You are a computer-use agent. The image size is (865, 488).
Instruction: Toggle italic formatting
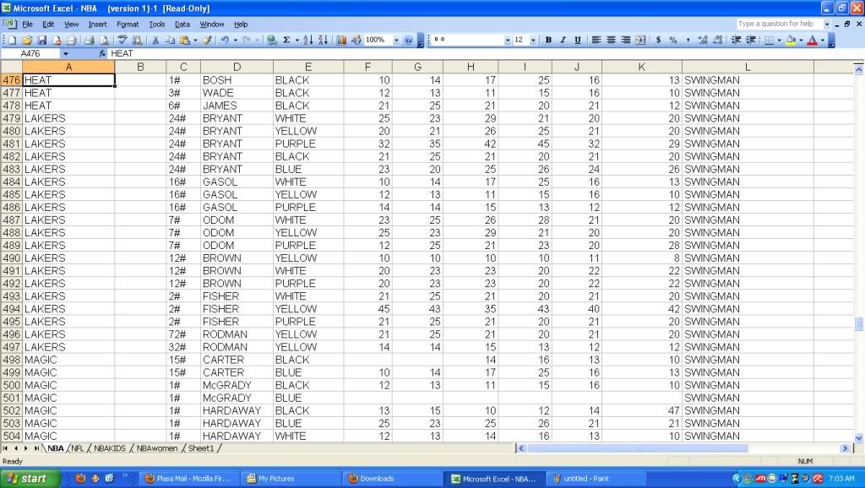(x=563, y=40)
